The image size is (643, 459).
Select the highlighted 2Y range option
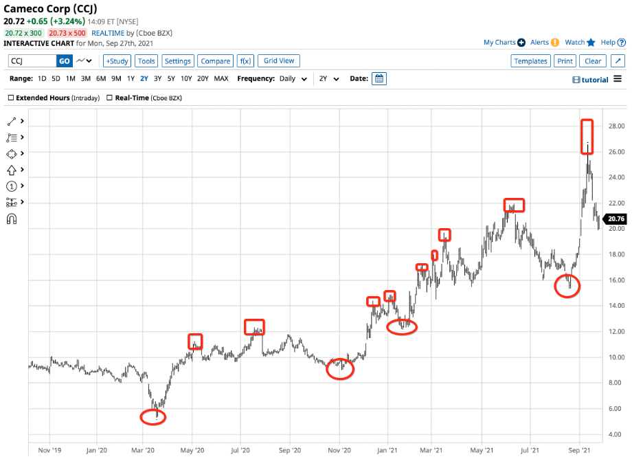tap(144, 78)
